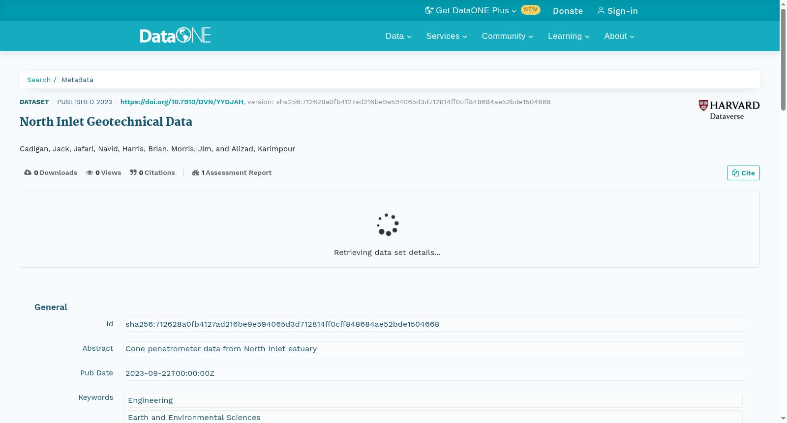Click the Harvard Dataverse logo
Screen dimensions: 787x423
coord(729,110)
